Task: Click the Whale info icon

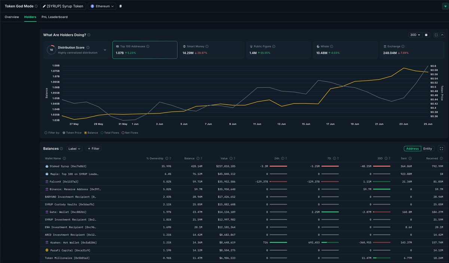Action: click(x=332, y=46)
